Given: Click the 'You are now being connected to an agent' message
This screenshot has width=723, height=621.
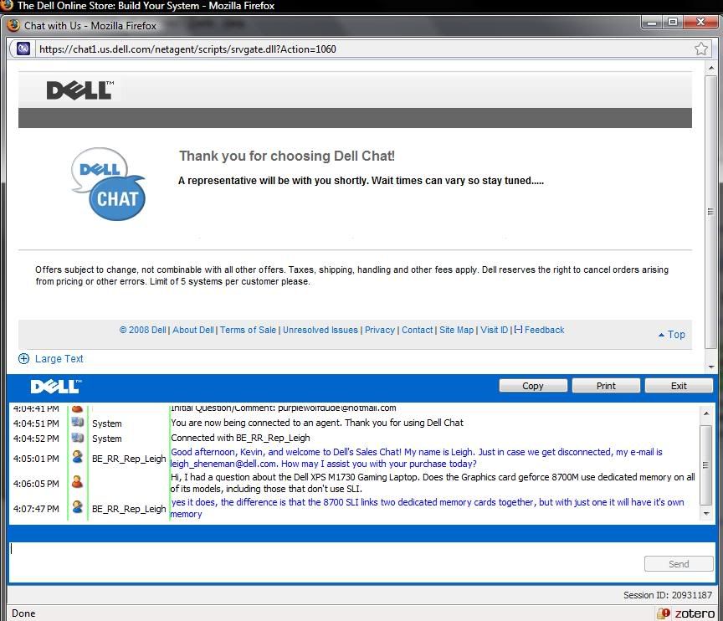Looking at the screenshot, I should [x=317, y=423].
